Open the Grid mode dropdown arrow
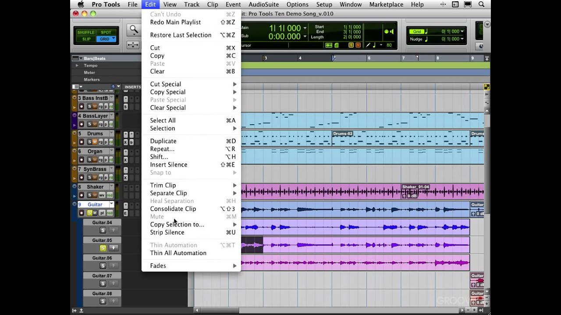 [114, 39]
